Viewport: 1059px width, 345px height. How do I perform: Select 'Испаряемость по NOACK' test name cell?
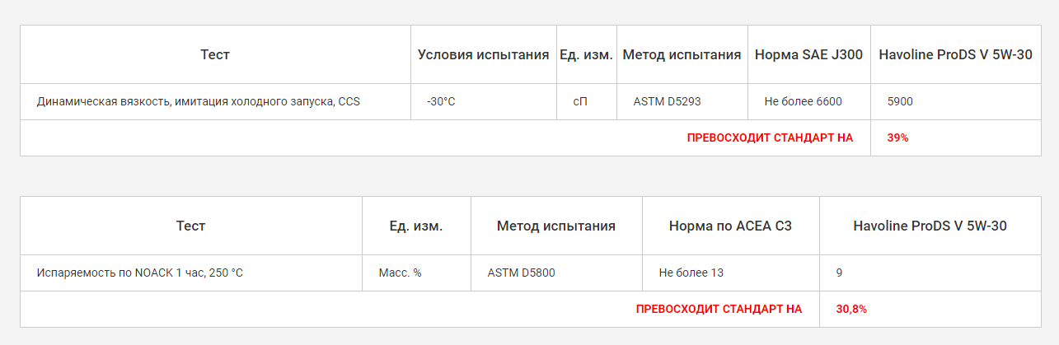click(x=139, y=273)
